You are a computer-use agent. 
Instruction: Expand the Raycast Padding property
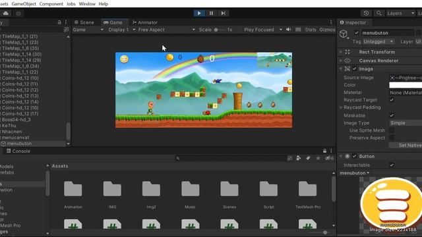[x=341, y=107]
